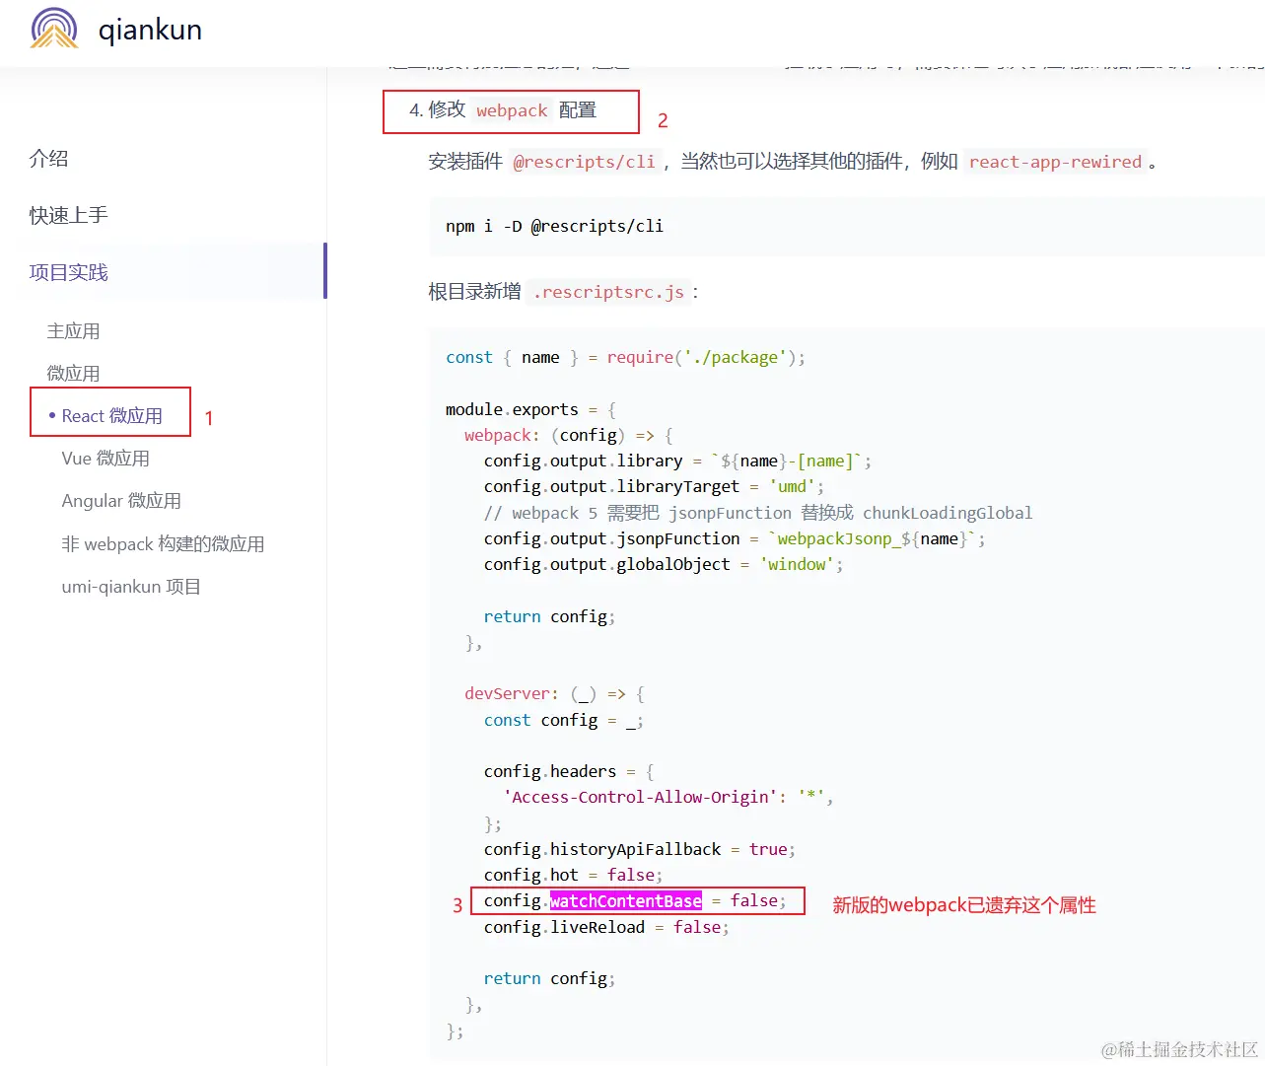The height and width of the screenshot is (1066, 1265).
Task: Select React 微应用 in sidebar
Action: (111, 416)
